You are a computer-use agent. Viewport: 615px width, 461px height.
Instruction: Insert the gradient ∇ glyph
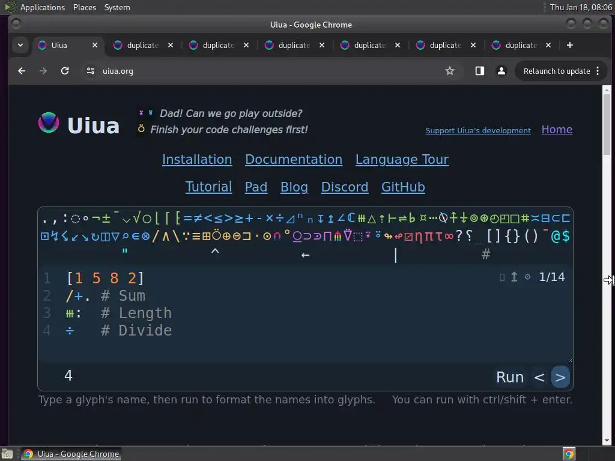(348, 235)
